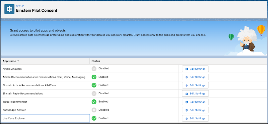
Task: Click enabled checkmark icon for Einstein Article Recommendations AR4Case
Action: [x=94, y=85]
